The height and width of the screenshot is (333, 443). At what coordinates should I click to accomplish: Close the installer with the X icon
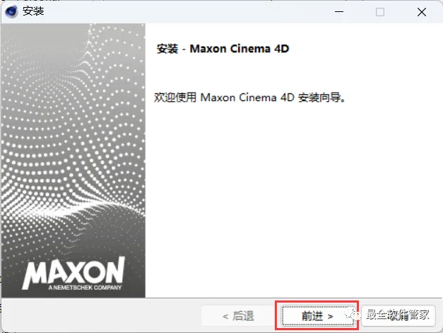coord(422,12)
